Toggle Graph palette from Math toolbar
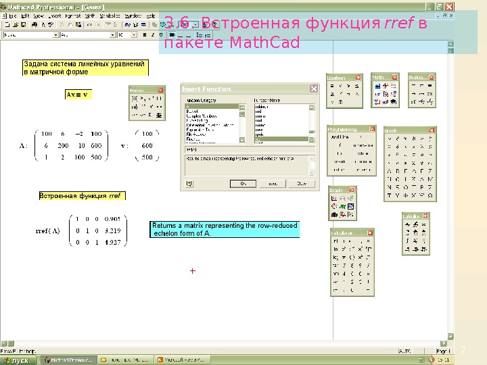The width and height of the screenshot is (487, 365). click(386, 86)
